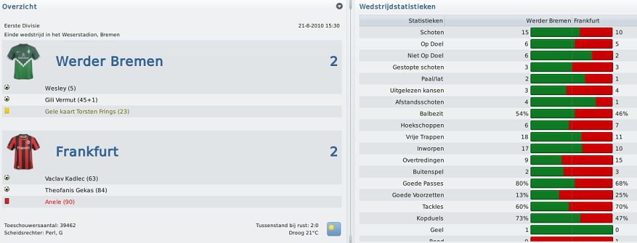
Task: Open the Overzicht panel dropdown arrow
Action: coord(340,6)
